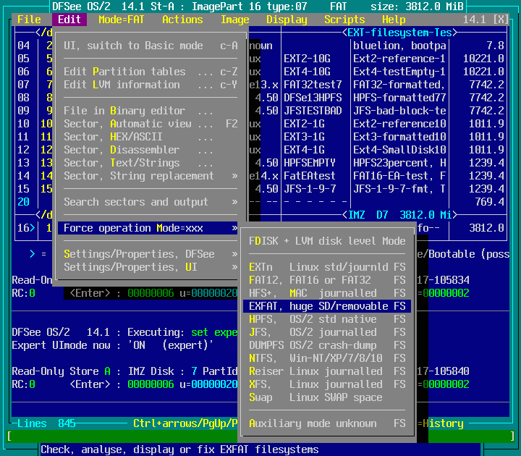Image resolution: width=521 pixels, height=456 pixels.
Task: Choose 'EXFAT, huge SD/removable FS' mode
Action: (327, 306)
